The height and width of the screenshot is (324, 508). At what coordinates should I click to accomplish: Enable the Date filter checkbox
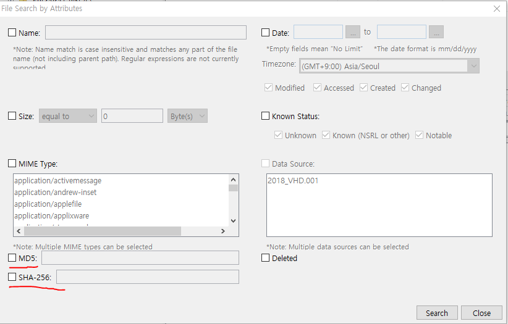coord(265,32)
